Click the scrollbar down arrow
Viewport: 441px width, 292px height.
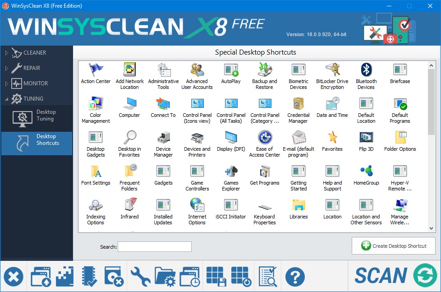coord(431,228)
